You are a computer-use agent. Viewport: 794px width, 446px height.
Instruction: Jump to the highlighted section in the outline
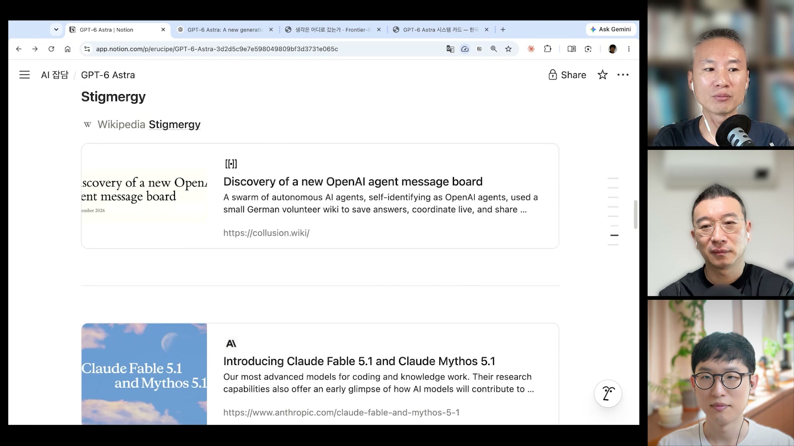tap(614, 235)
